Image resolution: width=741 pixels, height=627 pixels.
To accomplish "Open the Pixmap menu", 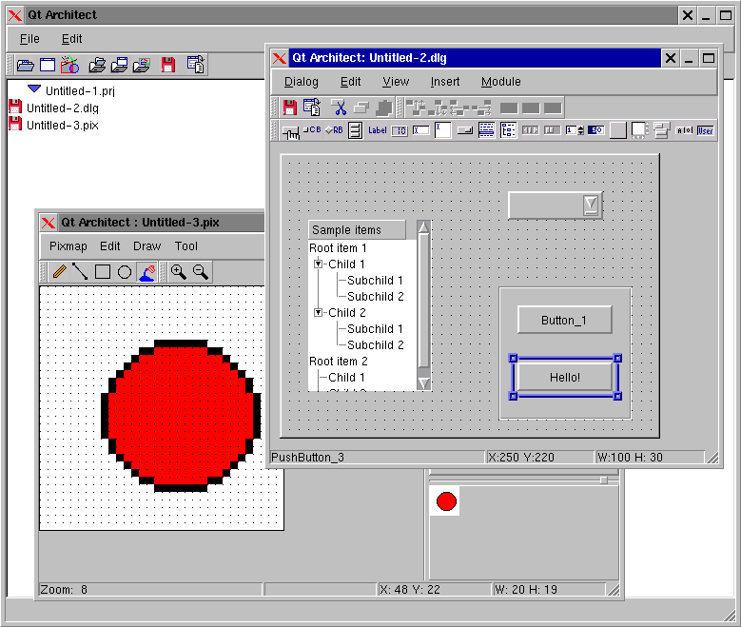I will tap(68, 246).
